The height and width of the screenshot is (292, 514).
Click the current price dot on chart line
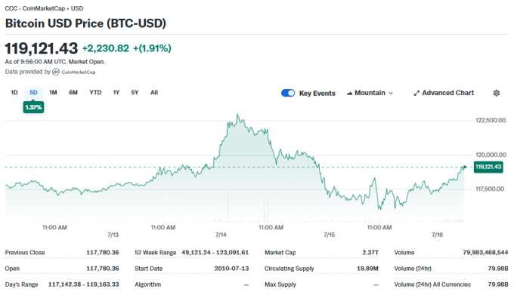tap(465, 168)
